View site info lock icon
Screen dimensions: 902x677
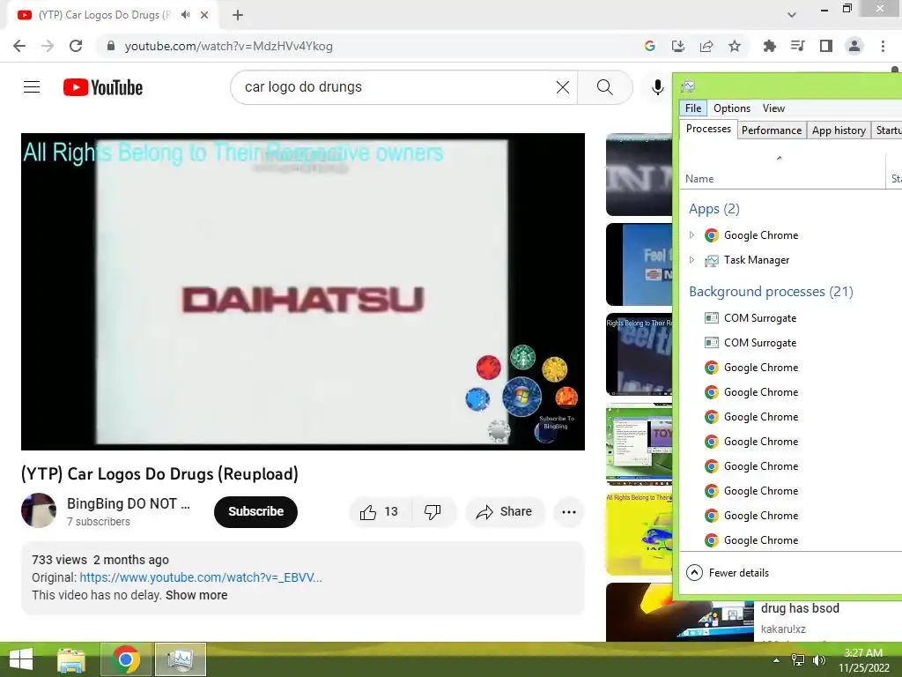[111, 46]
